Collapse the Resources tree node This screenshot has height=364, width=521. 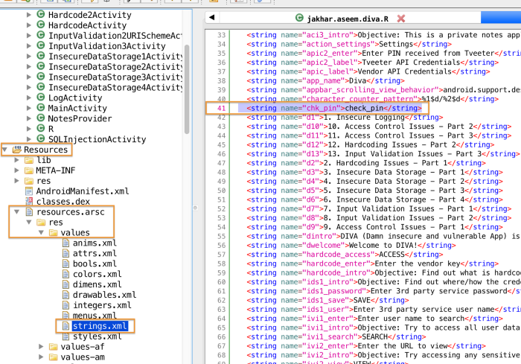[x=4, y=150]
